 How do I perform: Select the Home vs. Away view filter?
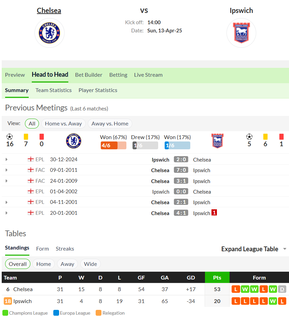click(64, 123)
